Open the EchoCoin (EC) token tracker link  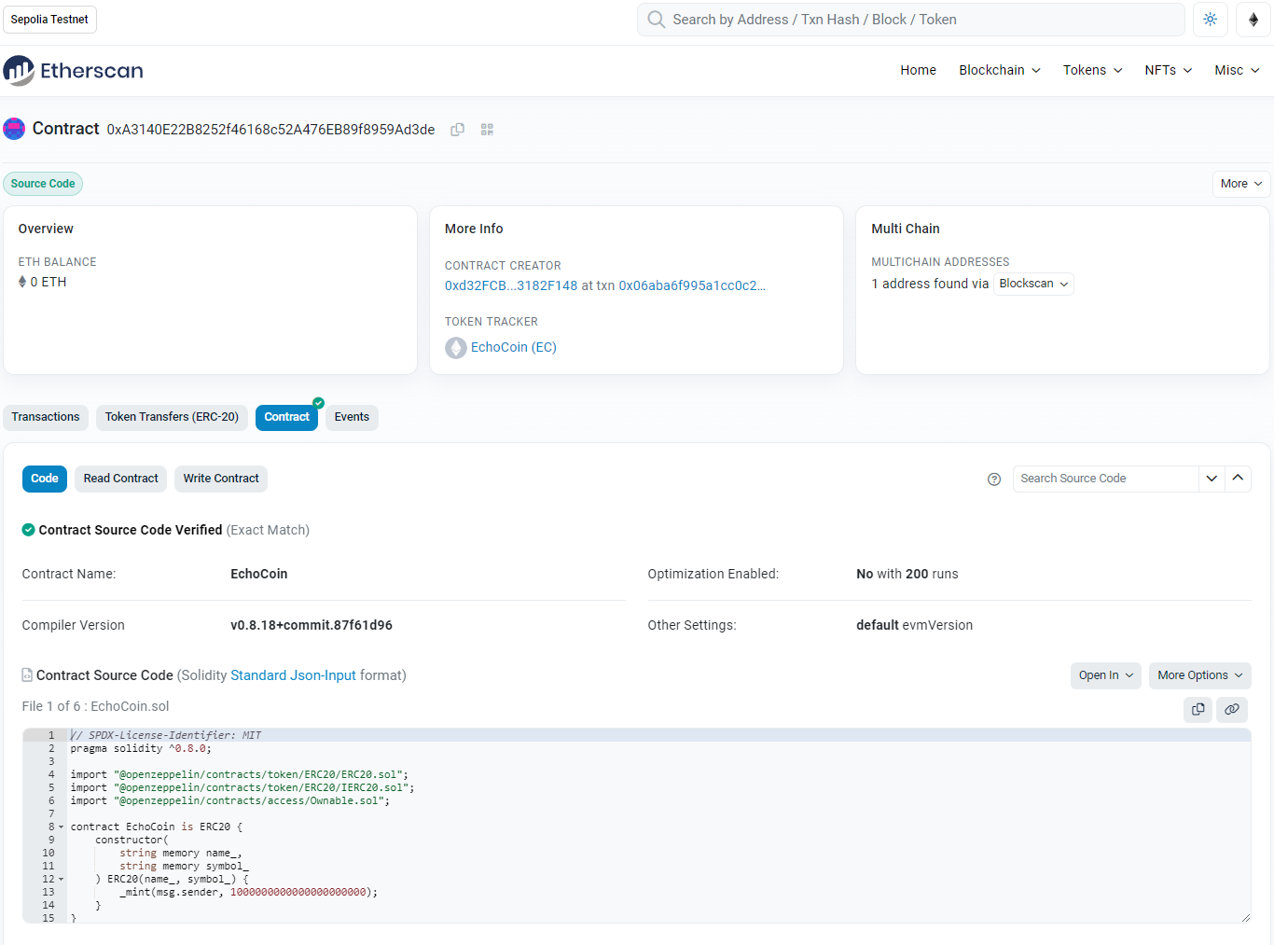[514, 347]
